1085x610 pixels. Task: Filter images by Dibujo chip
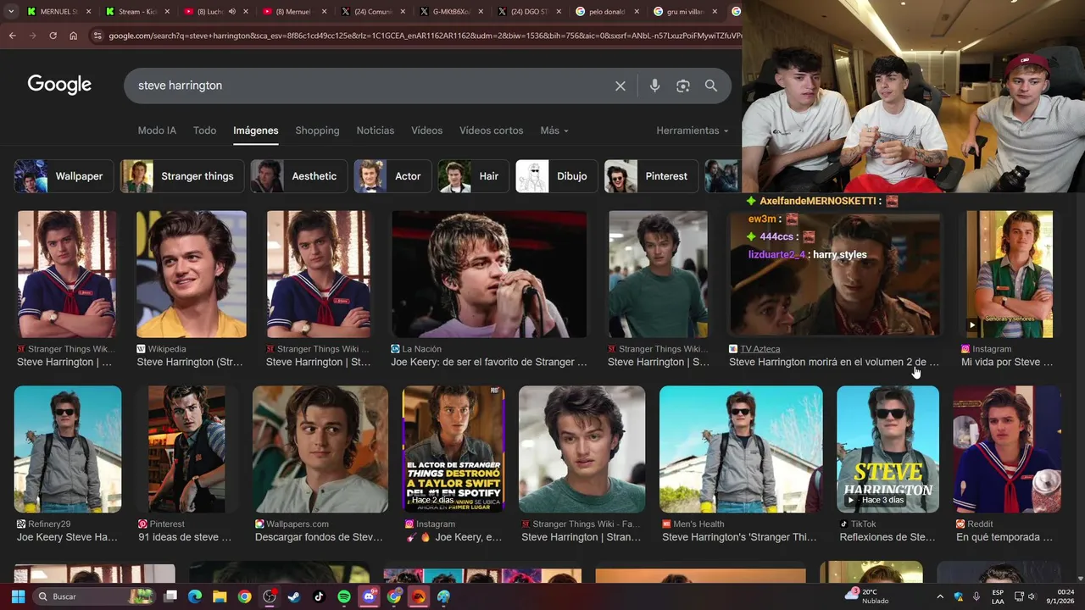pos(556,176)
